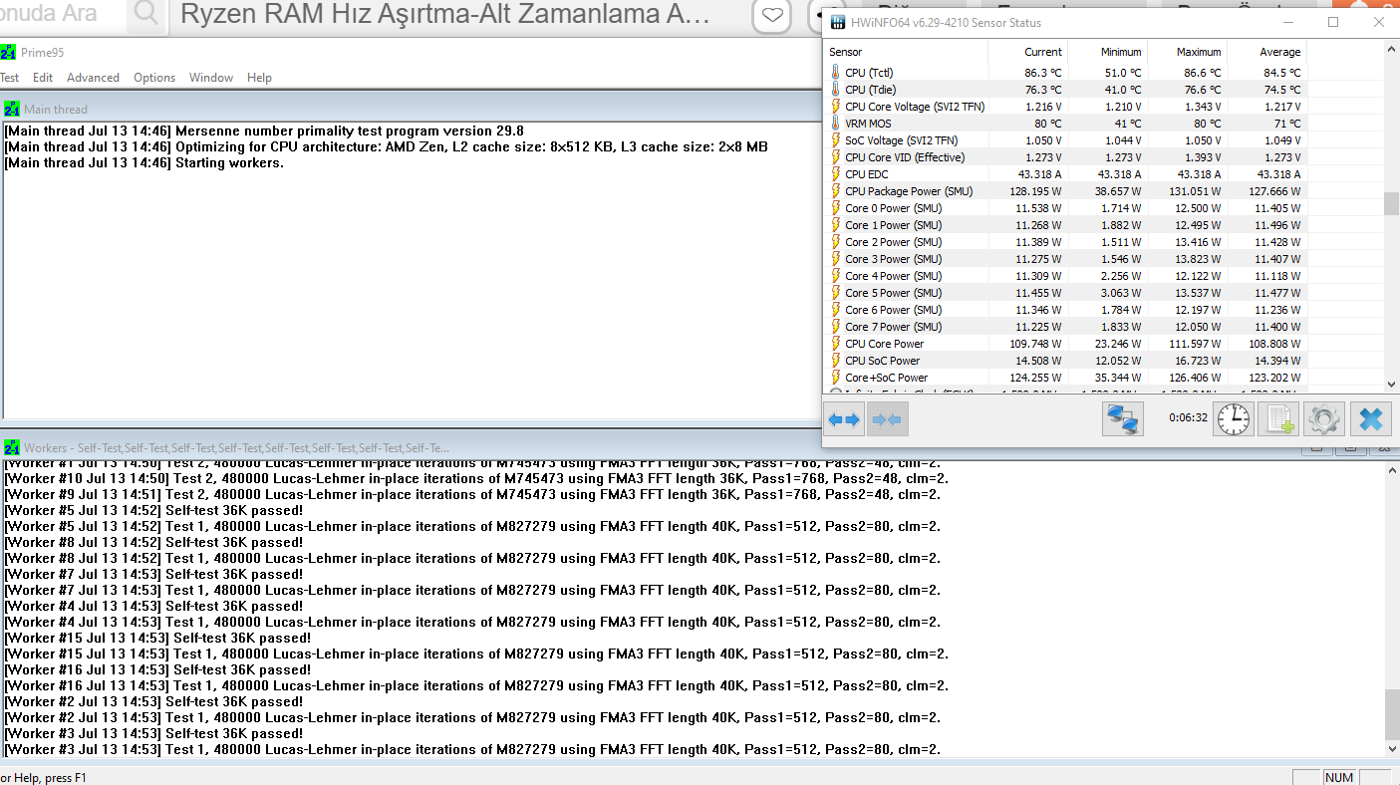Click thermometer icon next to VRM MOS
This screenshot has height=785, width=1400.
tap(836, 124)
